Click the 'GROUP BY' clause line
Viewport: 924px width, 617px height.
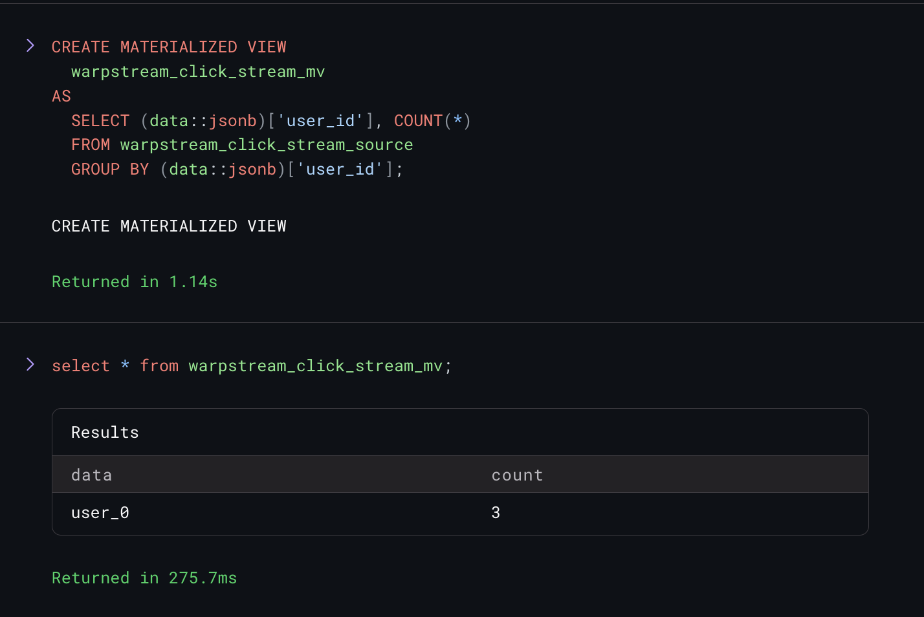(x=237, y=169)
